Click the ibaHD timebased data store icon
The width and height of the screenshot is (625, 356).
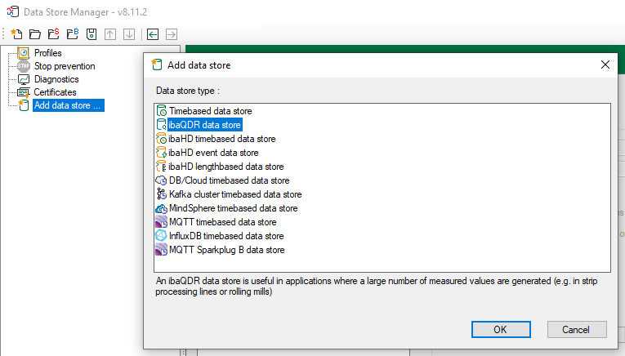(162, 139)
